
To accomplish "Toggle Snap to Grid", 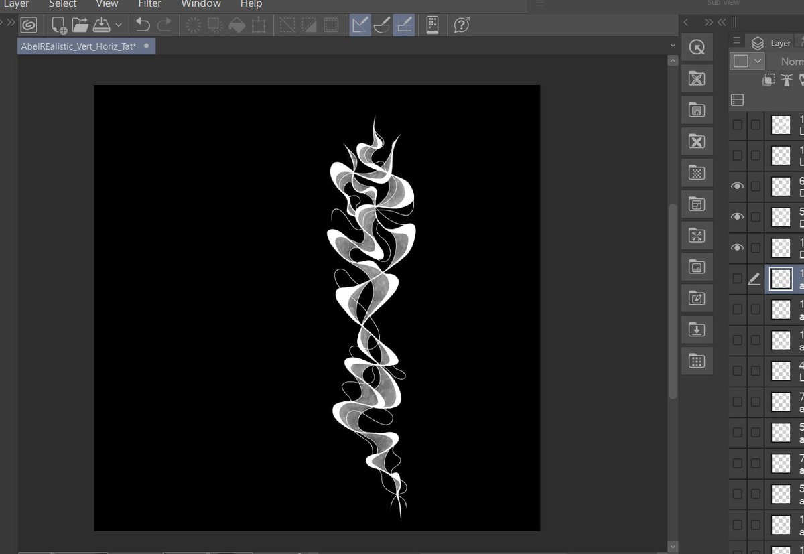I will pyautogui.click(x=403, y=25).
